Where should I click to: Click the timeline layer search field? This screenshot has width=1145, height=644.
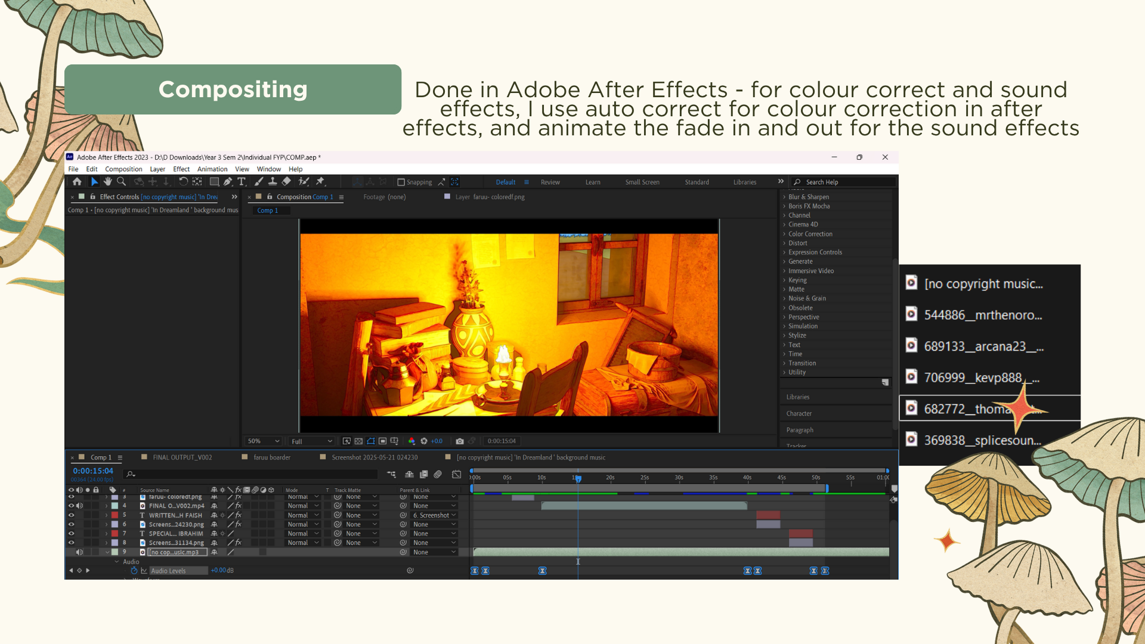click(250, 475)
